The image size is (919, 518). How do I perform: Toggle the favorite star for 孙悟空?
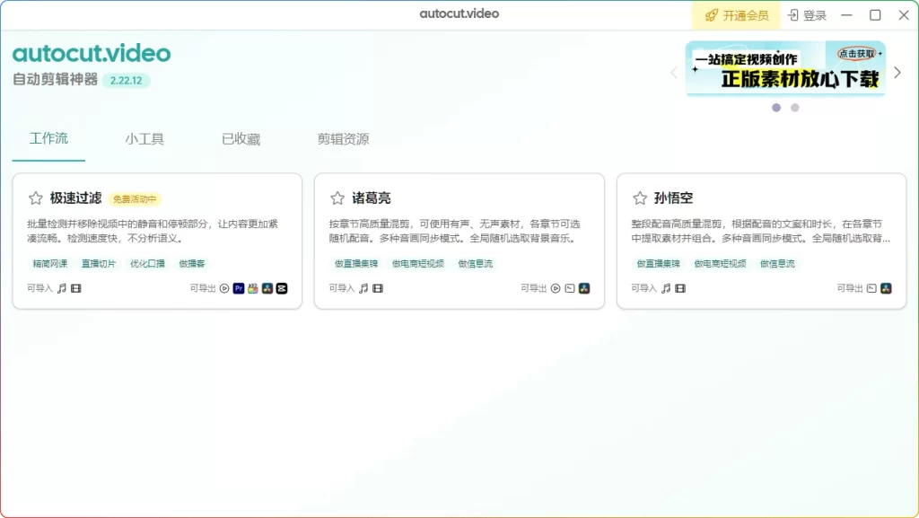coord(640,198)
